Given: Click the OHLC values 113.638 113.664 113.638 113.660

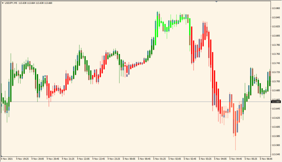Looking at the screenshot, I should point(36,3).
